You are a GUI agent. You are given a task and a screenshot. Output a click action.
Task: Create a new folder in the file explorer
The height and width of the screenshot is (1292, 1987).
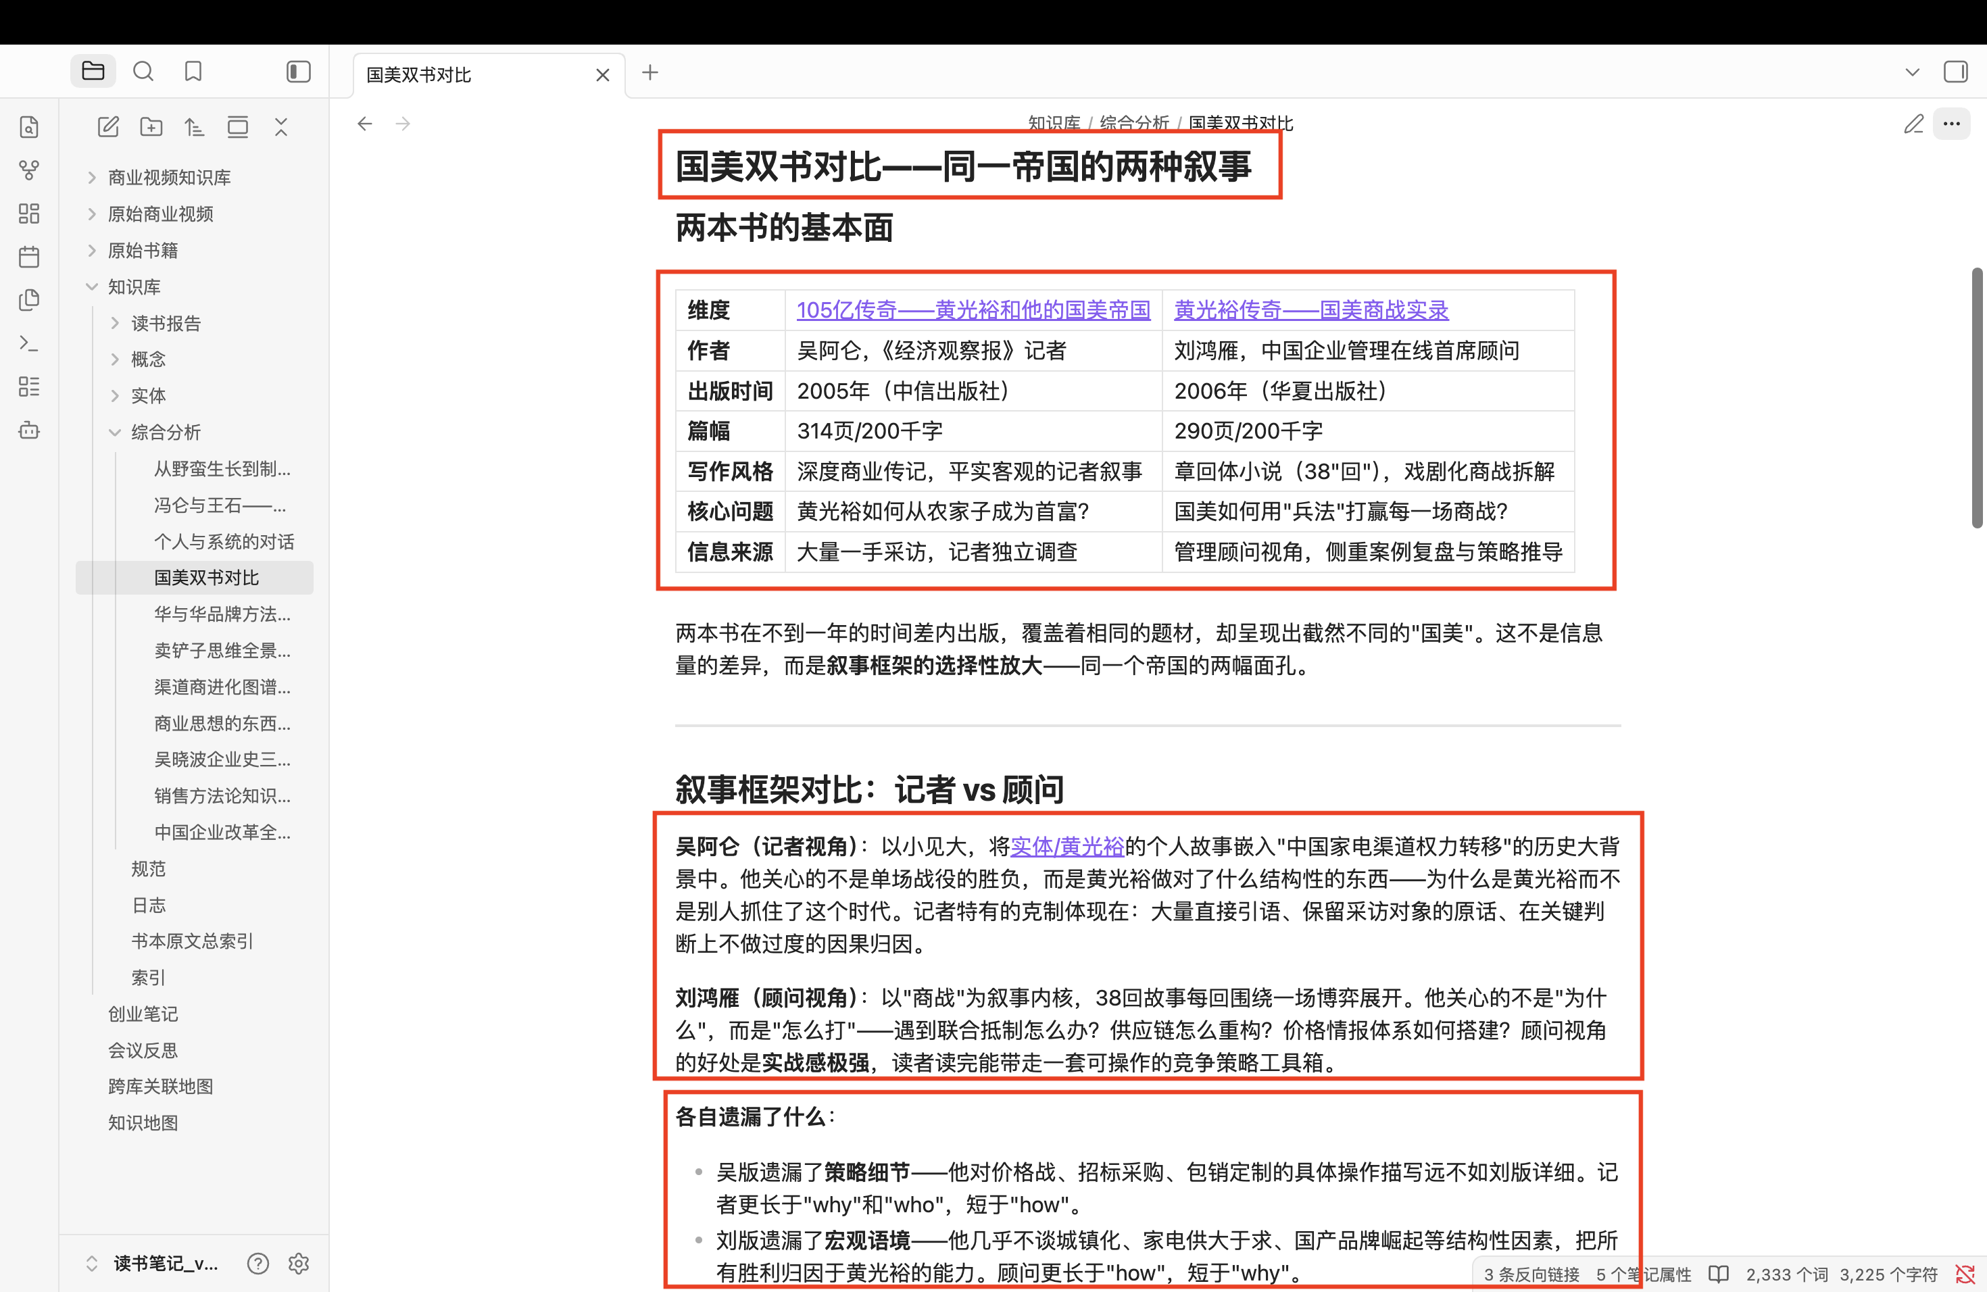click(x=151, y=127)
